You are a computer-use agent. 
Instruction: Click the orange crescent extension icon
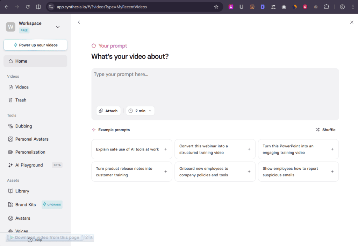pos(294,7)
